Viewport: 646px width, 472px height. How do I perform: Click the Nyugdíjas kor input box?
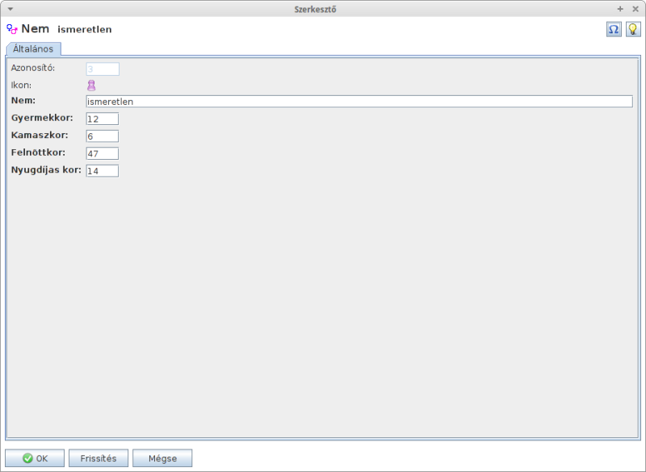point(103,171)
